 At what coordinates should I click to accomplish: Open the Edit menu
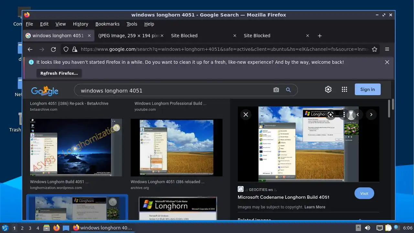(44, 24)
